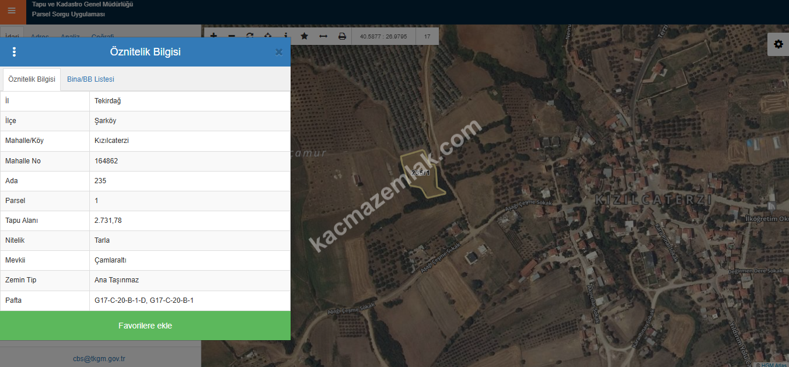Click the zoom out minus icon

point(232,36)
